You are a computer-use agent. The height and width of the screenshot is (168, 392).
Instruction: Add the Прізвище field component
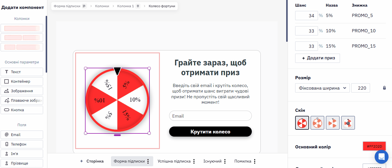(x=22, y=163)
